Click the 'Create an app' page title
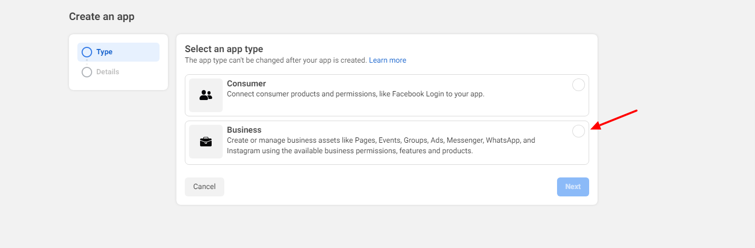 (x=102, y=17)
